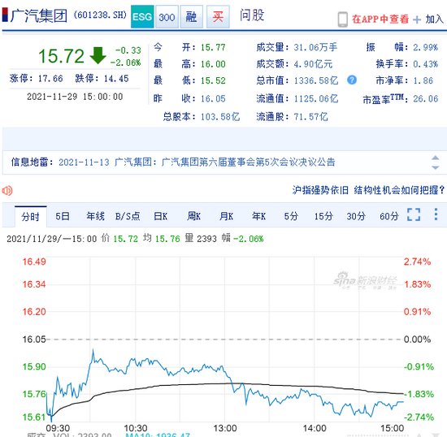Switch to the 5日 chart tab
Viewport: 447px width, 437px height.
(x=63, y=216)
